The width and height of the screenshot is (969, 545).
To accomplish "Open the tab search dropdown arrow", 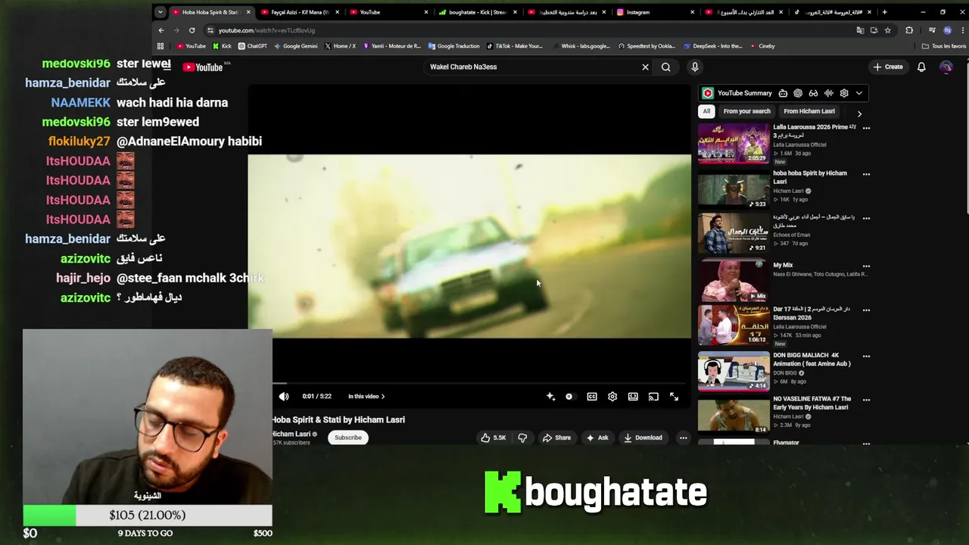I will point(160,12).
